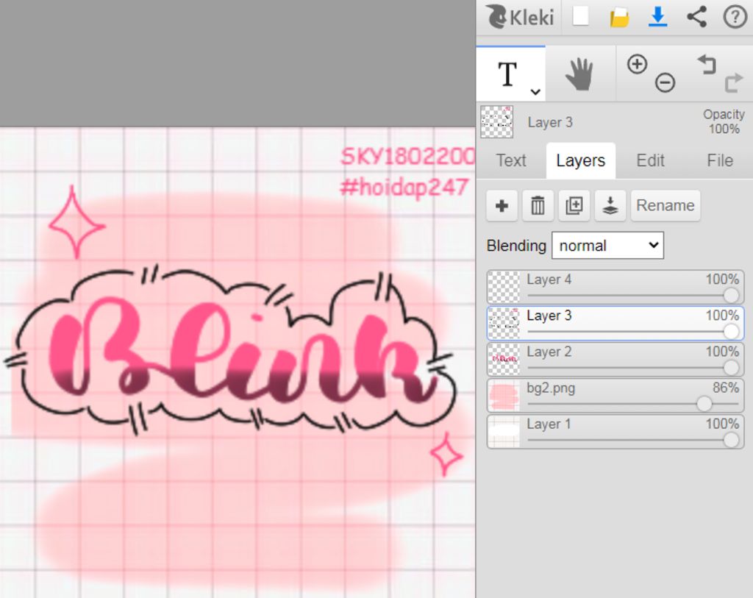
Task: Select the Hand pan tool
Action: [x=579, y=74]
